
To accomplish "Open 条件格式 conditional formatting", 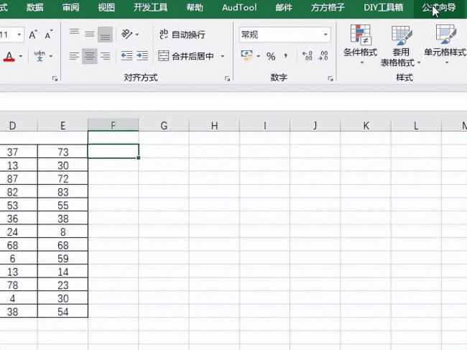I will 361,45.
